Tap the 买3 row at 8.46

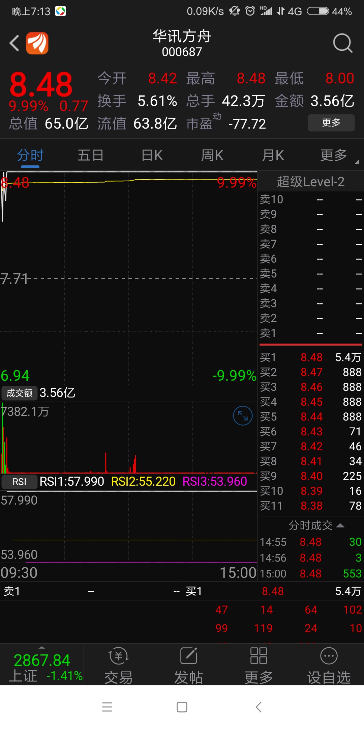(310, 387)
